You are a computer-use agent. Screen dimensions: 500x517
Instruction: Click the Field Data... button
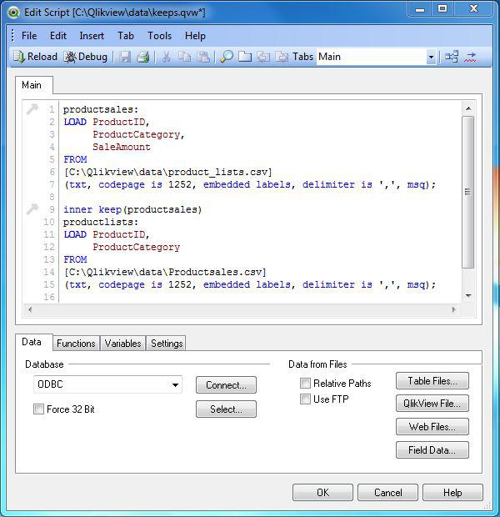coord(432,450)
